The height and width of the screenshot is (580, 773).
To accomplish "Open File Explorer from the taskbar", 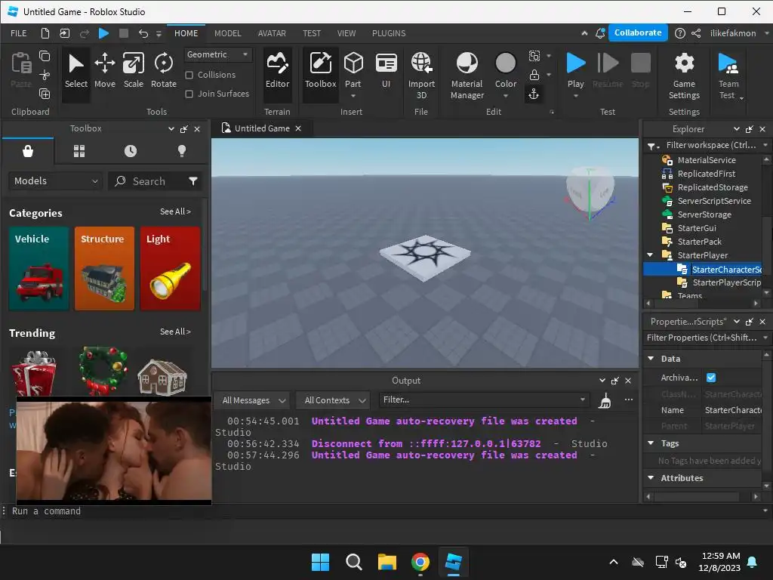I will [387, 562].
